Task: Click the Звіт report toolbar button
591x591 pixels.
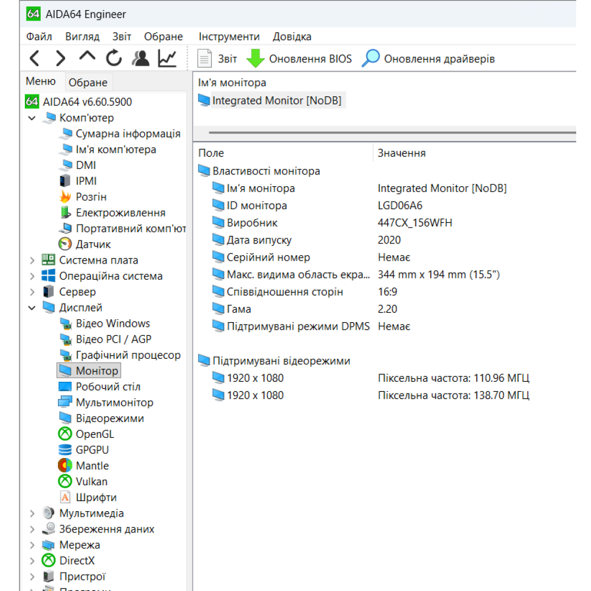Action: tap(222, 58)
